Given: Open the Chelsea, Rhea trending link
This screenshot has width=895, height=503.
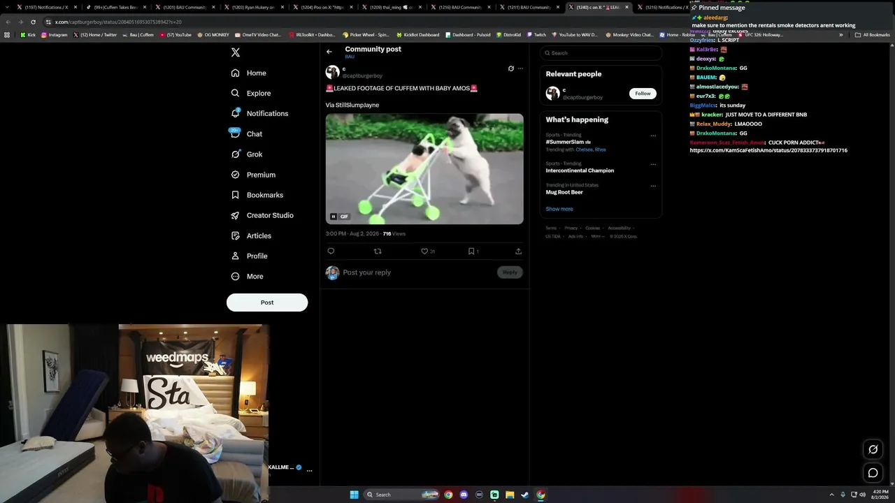Looking at the screenshot, I should (x=591, y=150).
